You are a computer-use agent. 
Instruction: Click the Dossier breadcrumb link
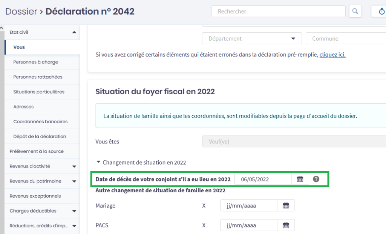point(21,11)
